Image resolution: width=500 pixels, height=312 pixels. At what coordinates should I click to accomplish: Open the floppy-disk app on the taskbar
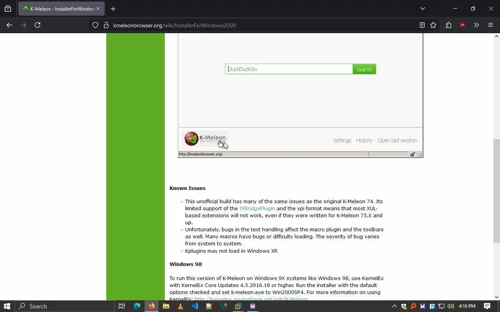252,306
